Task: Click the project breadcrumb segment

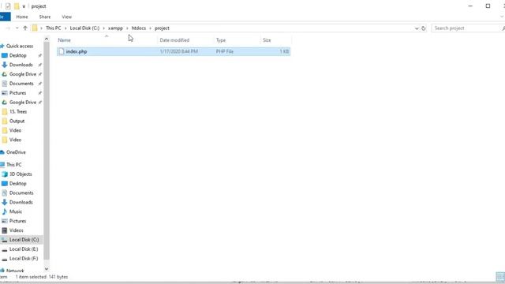Action: 162,28
